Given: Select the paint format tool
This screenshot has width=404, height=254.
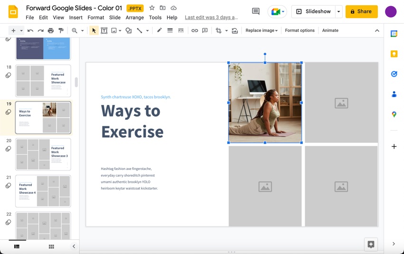Looking at the screenshot, I should [61, 31].
